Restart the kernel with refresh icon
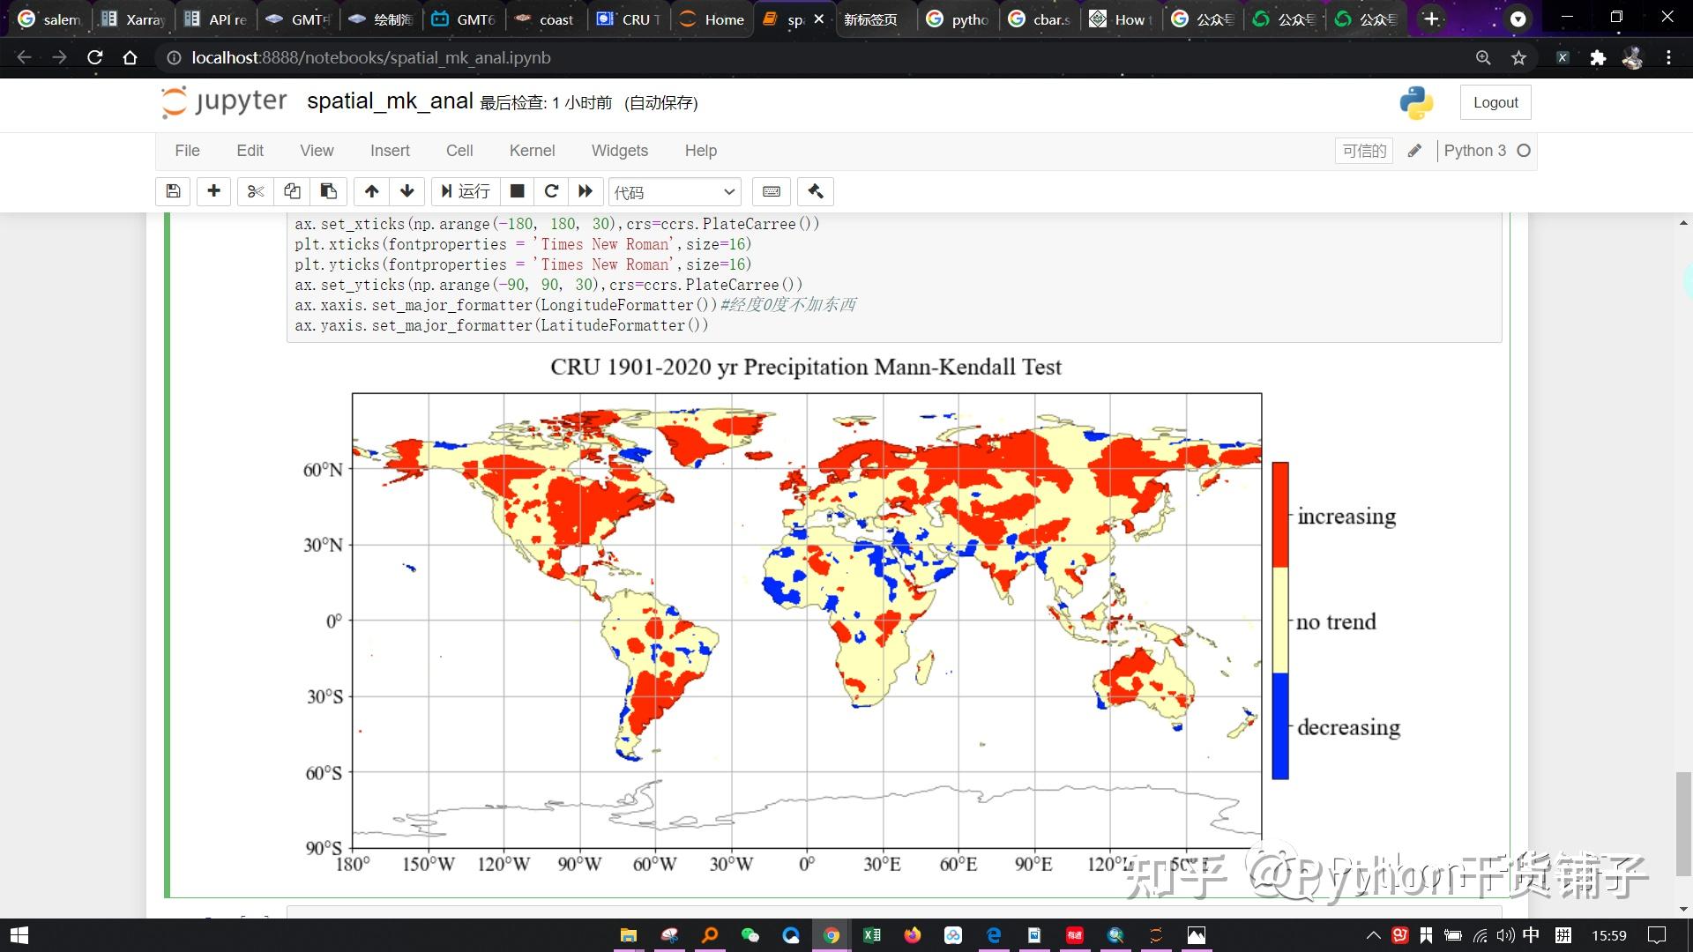The width and height of the screenshot is (1693, 952). coord(551,191)
